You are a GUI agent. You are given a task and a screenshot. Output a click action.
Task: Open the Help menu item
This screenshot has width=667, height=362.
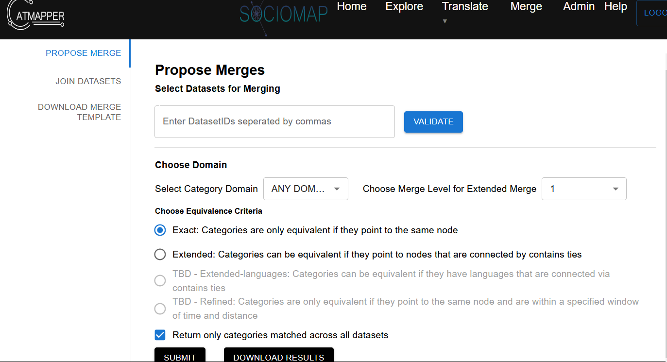[616, 7]
